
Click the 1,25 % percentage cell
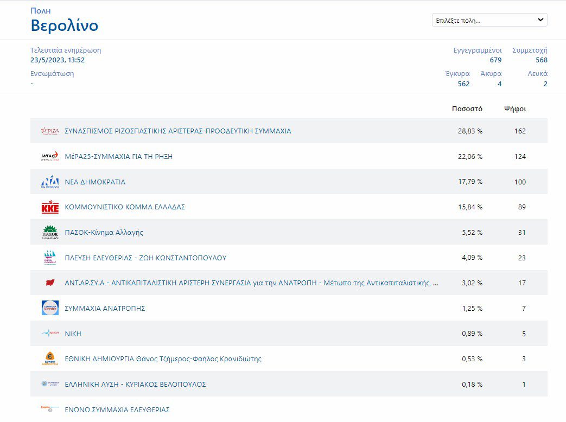[472, 309]
